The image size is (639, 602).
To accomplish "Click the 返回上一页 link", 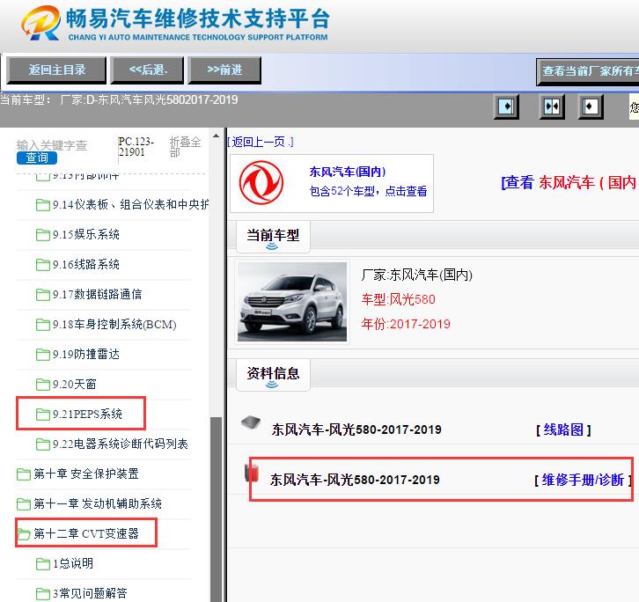I will pyautogui.click(x=260, y=142).
